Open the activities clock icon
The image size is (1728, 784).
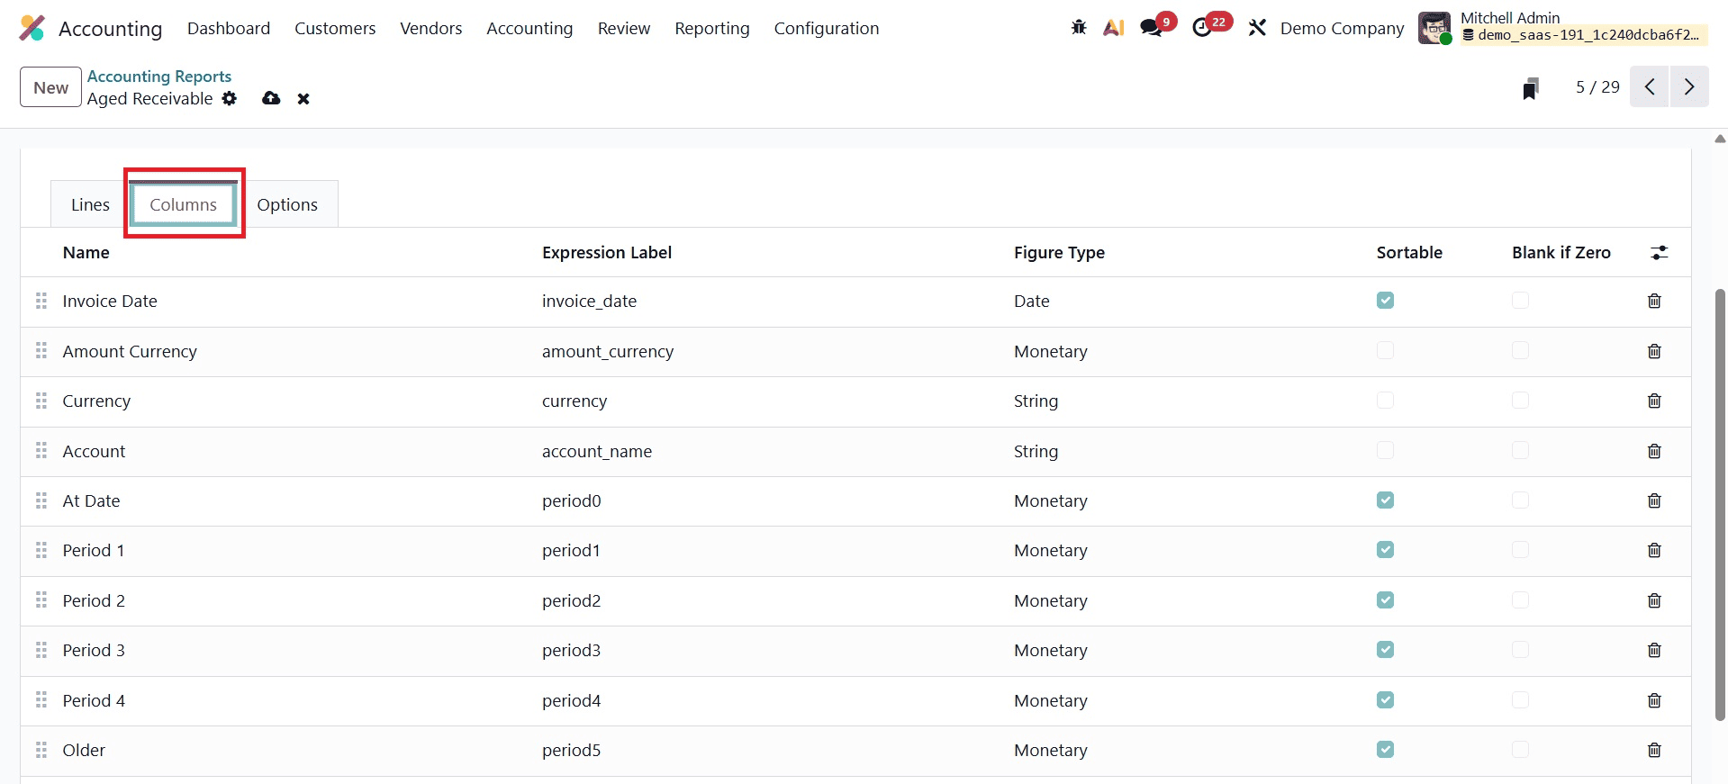click(x=1202, y=28)
